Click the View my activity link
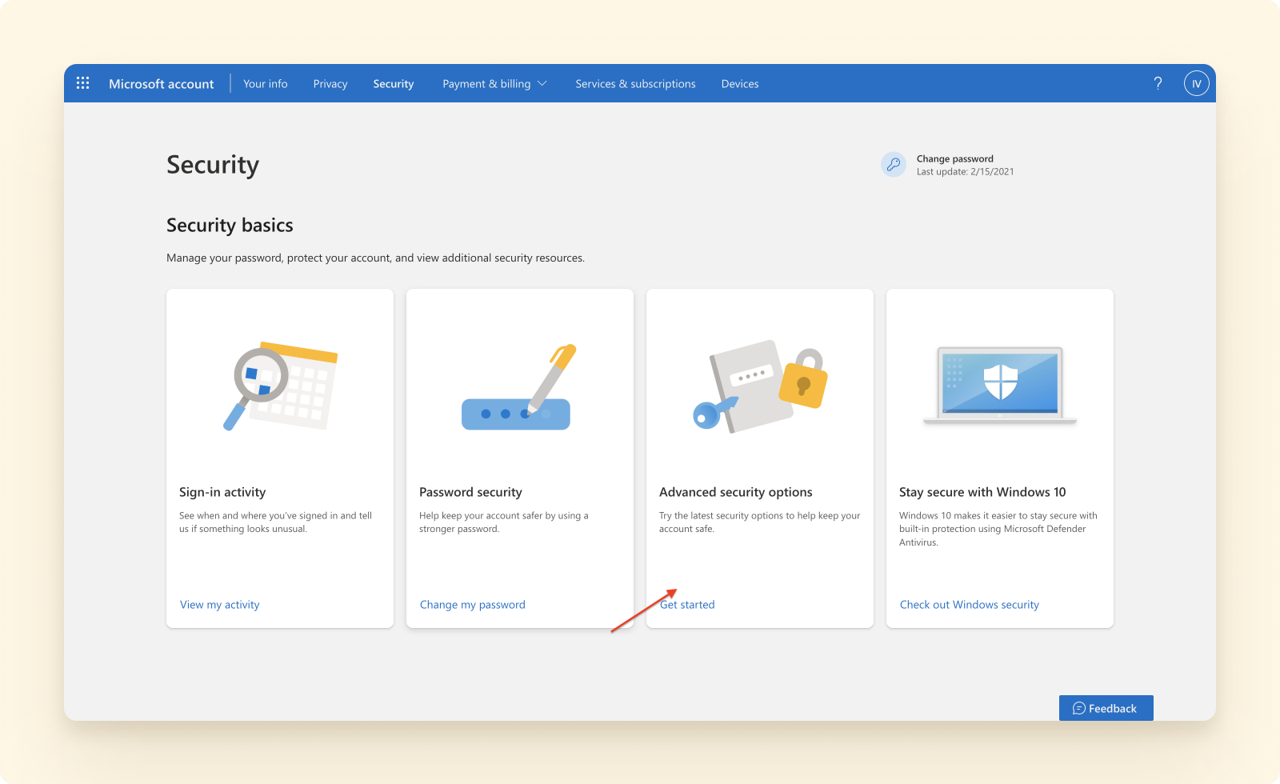 click(220, 605)
